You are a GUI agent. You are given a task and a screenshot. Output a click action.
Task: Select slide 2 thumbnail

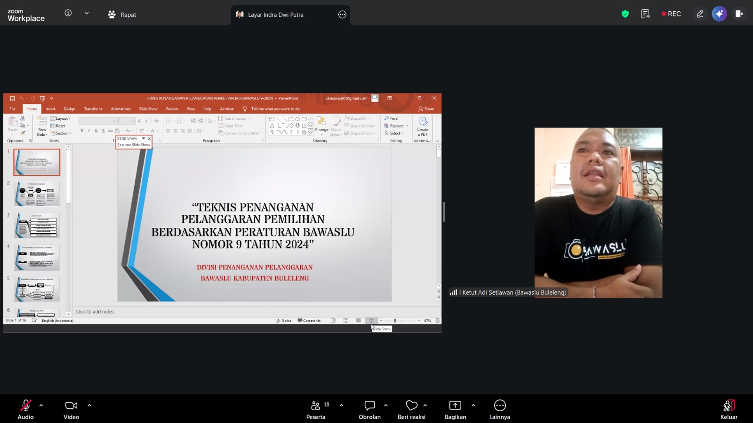pos(37,194)
